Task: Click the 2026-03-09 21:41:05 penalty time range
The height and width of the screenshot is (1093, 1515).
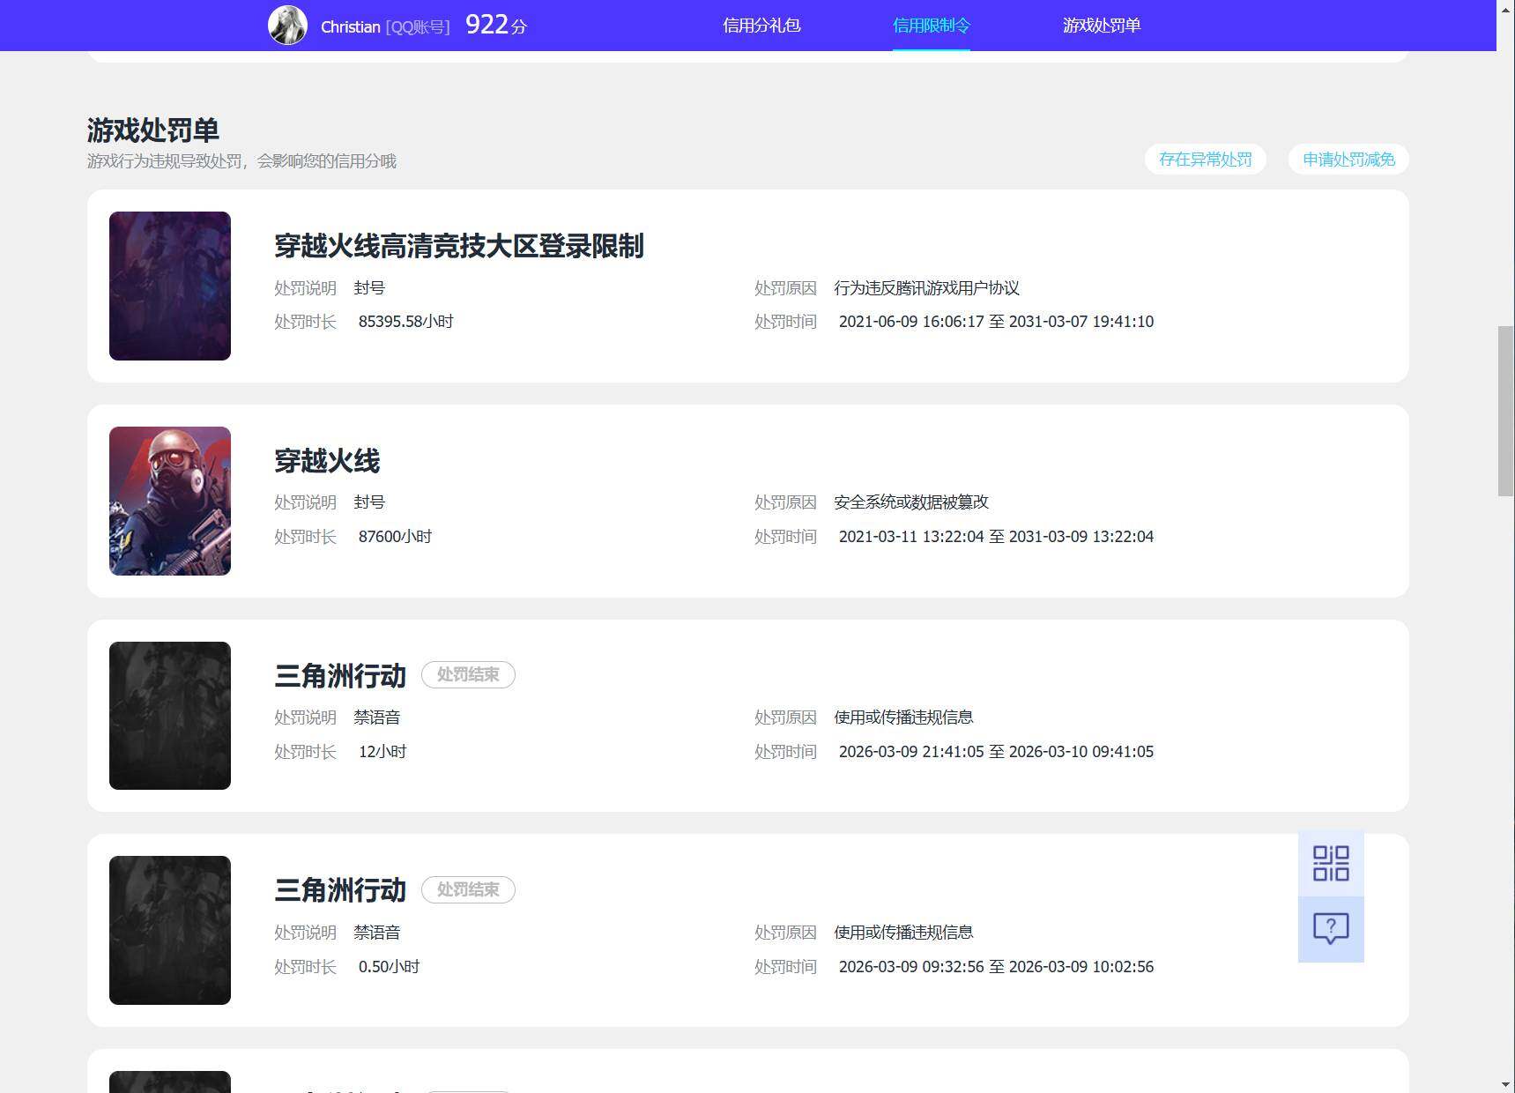Action: tap(996, 752)
